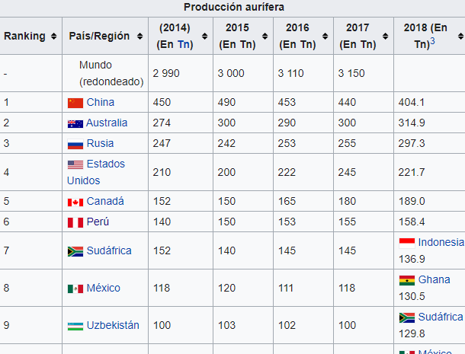
Task: Click the Indonesia flag icon
Action: 407,243
